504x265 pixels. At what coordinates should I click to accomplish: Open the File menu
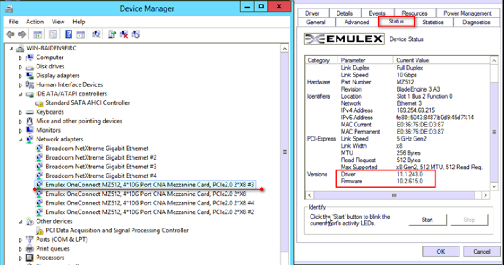coord(13,22)
